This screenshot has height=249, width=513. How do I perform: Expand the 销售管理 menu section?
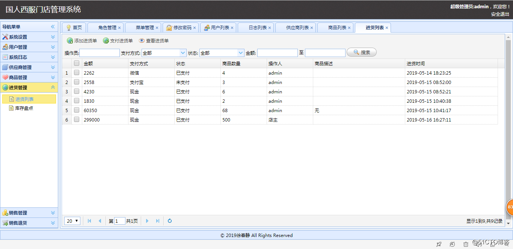[x=53, y=213]
